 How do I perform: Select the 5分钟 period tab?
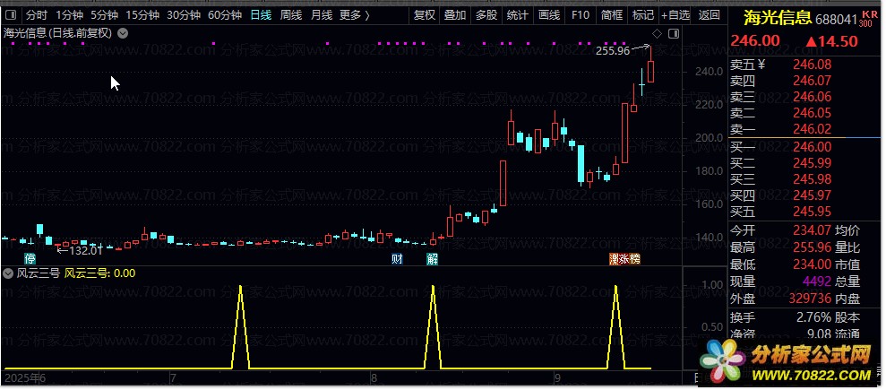tap(105, 15)
